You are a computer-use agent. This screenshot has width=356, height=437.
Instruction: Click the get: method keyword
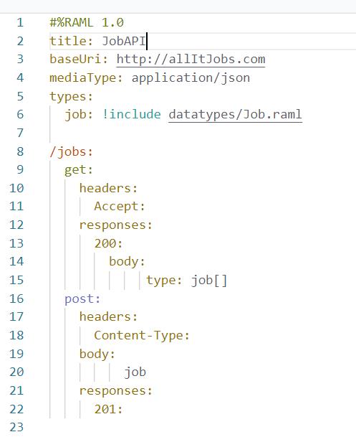click(x=79, y=170)
